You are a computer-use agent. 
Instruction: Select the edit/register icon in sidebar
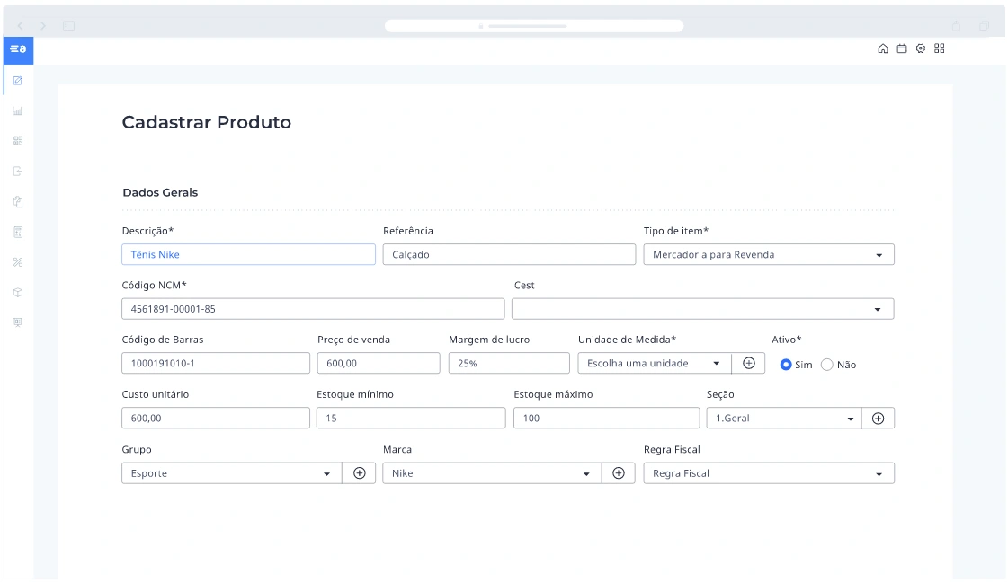pos(18,81)
